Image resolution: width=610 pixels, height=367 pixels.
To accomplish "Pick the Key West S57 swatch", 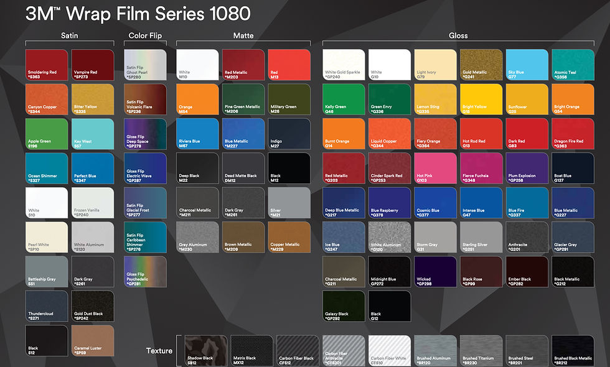I will pos(93,134).
